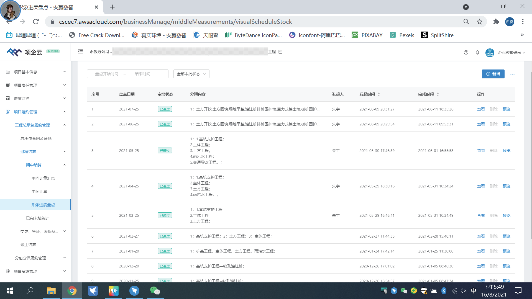
Task: Bookmark page with star icon
Action: tap(480, 22)
